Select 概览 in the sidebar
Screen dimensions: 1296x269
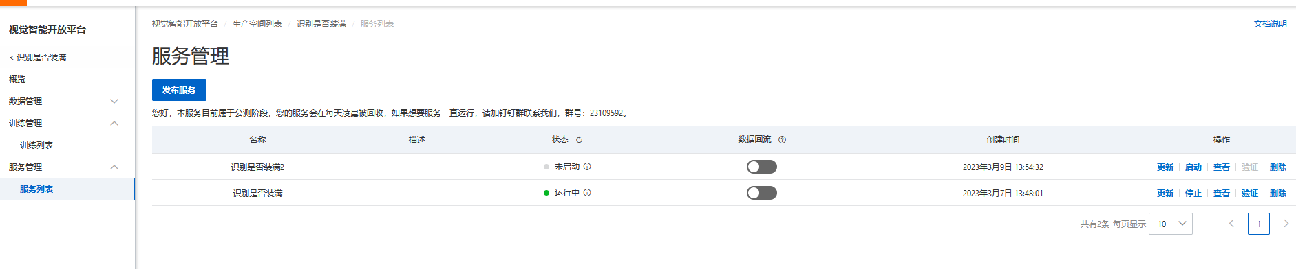click(x=17, y=80)
